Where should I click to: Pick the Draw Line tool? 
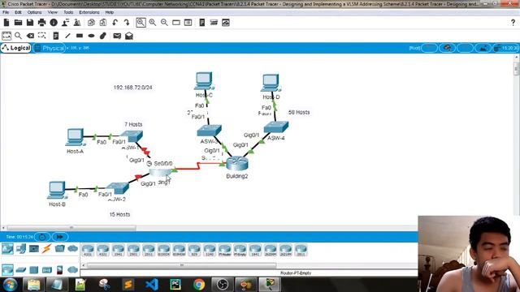(x=67, y=36)
